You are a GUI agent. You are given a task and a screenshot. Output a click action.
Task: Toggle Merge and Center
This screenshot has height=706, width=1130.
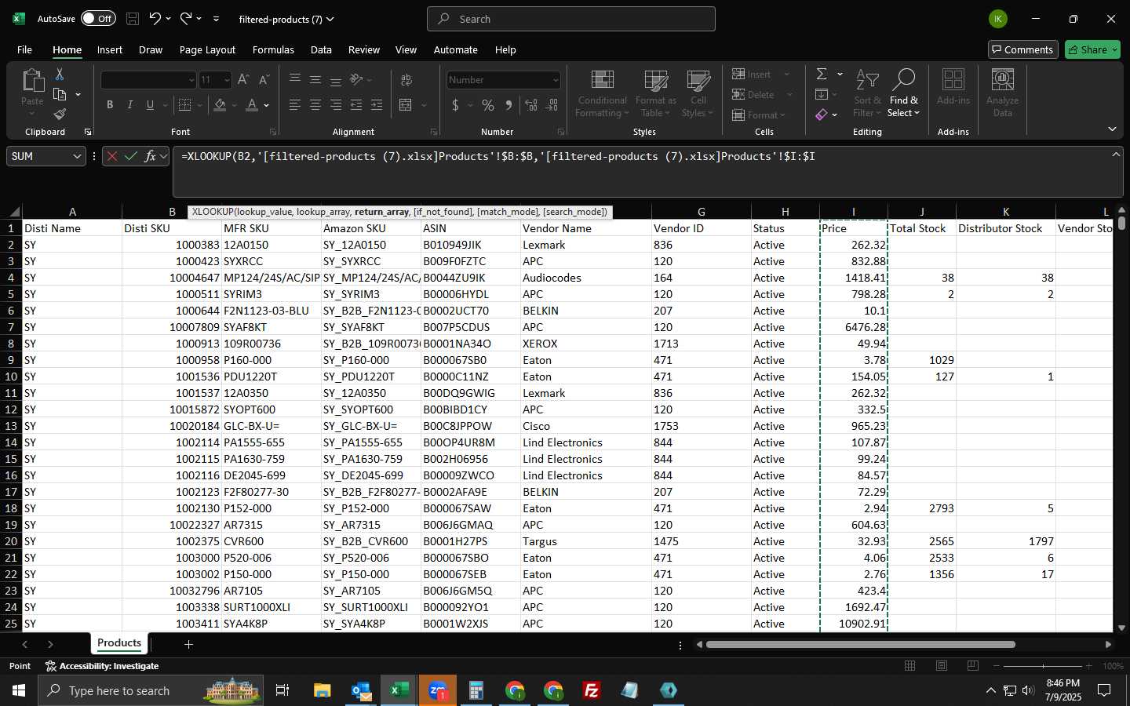[406, 105]
